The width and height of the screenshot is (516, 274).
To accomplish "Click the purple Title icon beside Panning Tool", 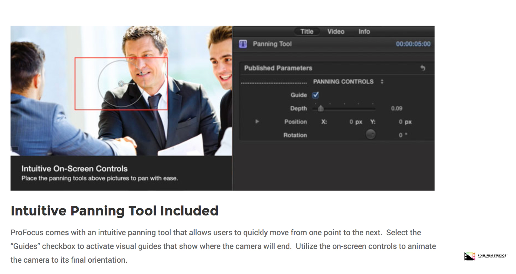I will pyautogui.click(x=243, y=44).
